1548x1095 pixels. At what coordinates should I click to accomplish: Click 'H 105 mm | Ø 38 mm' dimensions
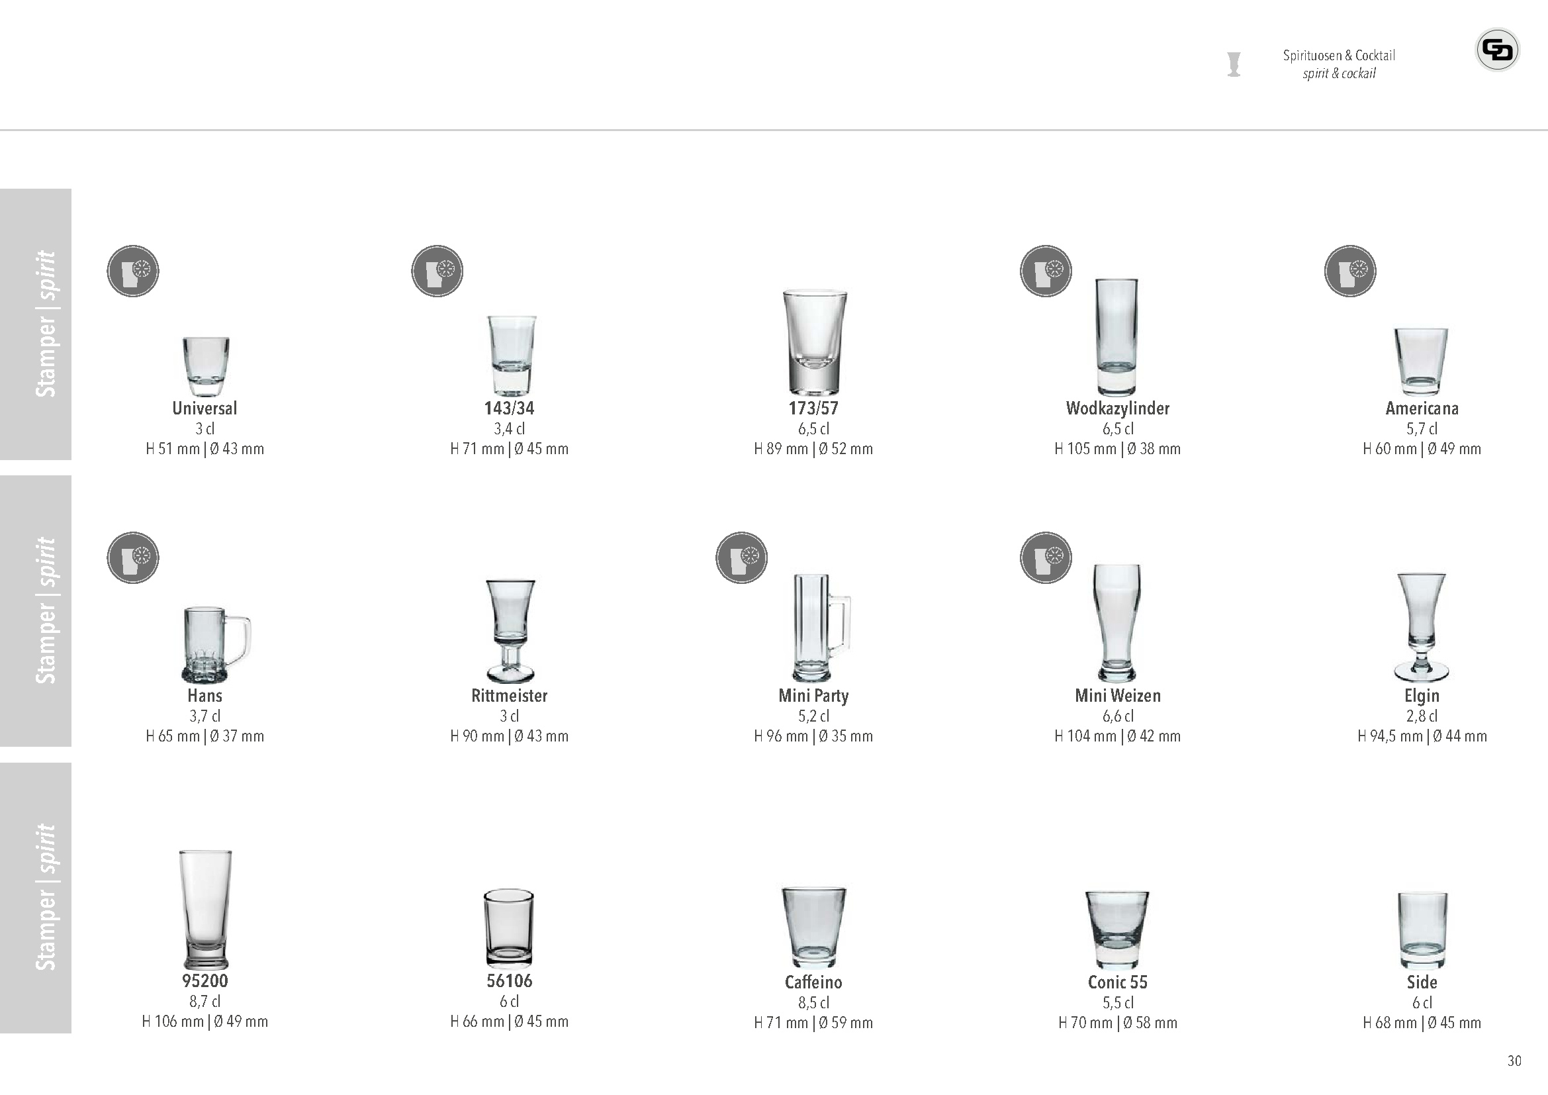(x=1118, y=448)
